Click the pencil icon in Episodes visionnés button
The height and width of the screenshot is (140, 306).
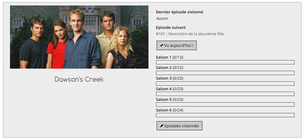pos(161,126)
